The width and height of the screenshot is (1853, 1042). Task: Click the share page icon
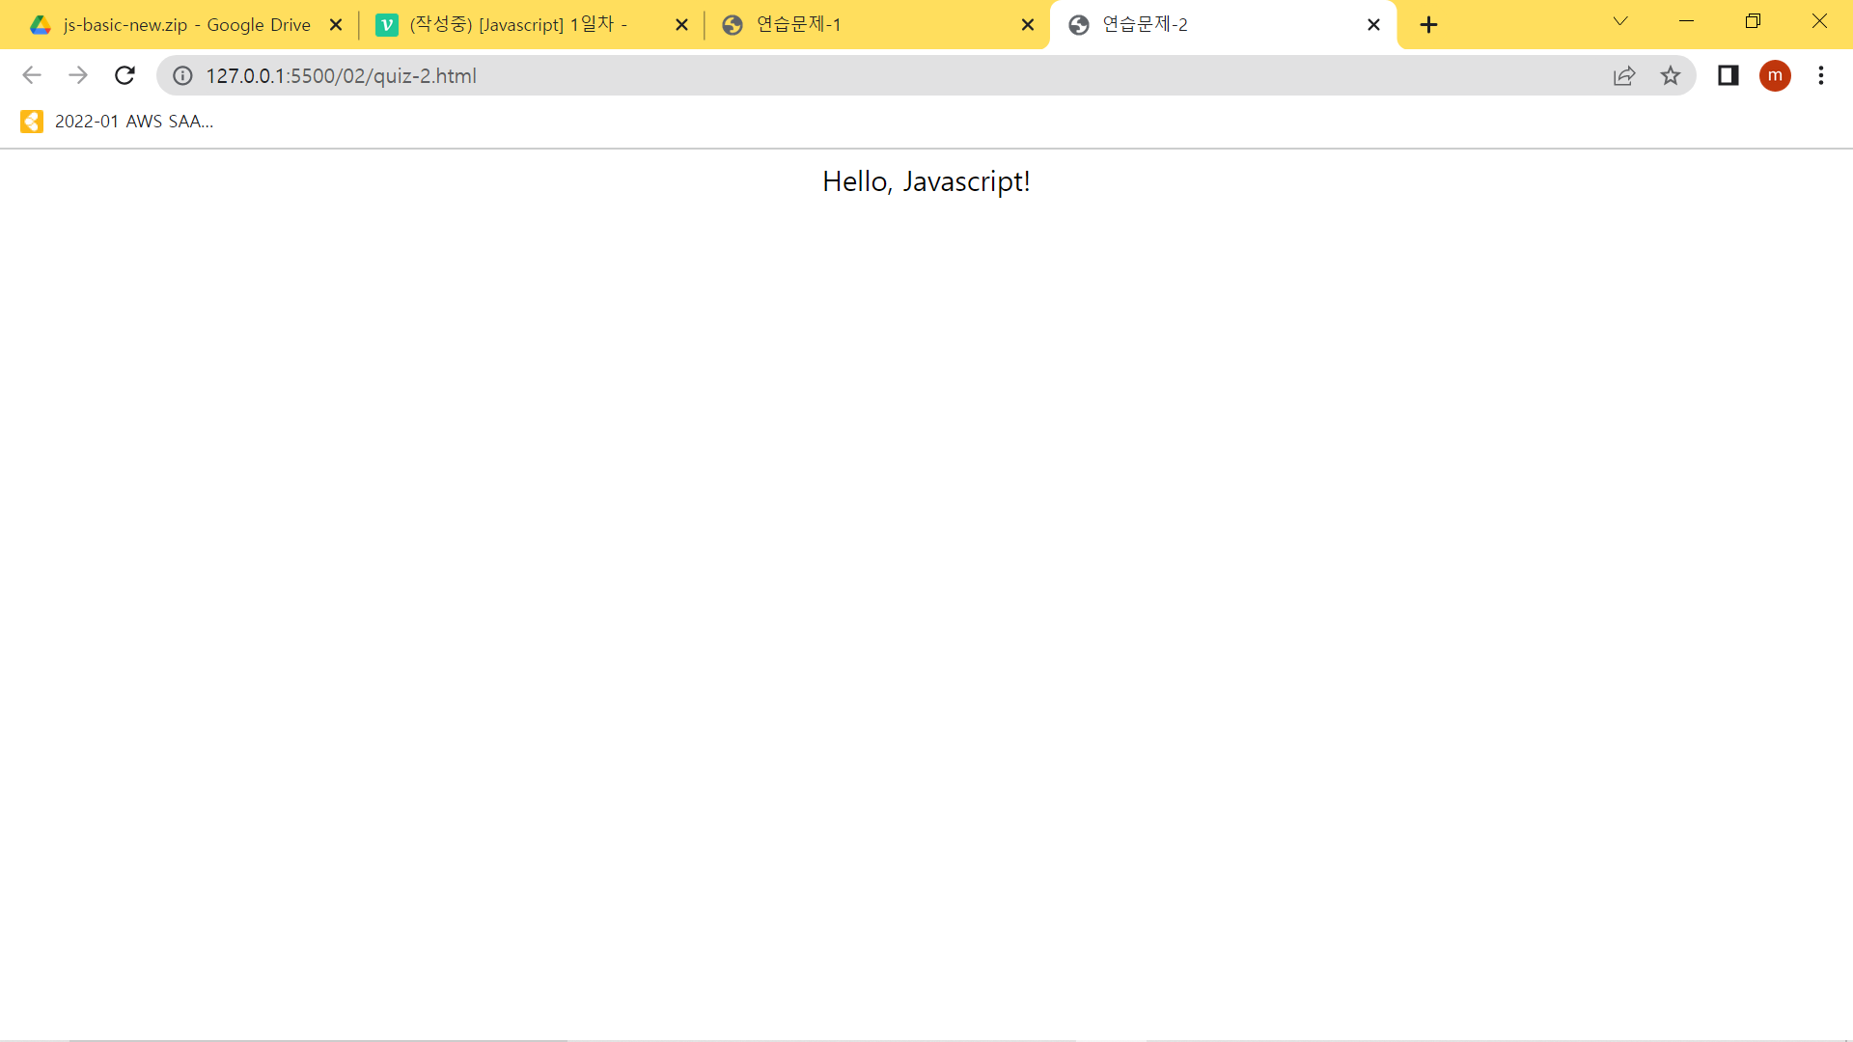click(1624, 75)
